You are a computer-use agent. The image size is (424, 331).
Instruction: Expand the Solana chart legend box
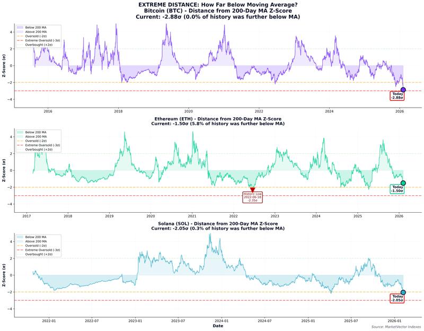tap(39, 245)
